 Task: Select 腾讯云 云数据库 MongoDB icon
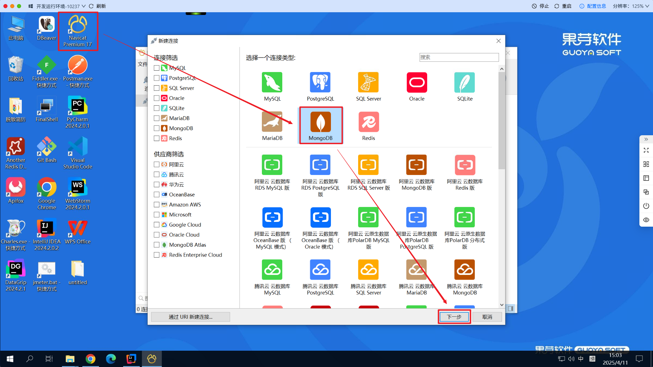(465, 270)
